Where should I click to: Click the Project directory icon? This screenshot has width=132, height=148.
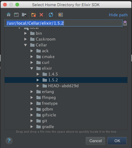click(24, 15)
